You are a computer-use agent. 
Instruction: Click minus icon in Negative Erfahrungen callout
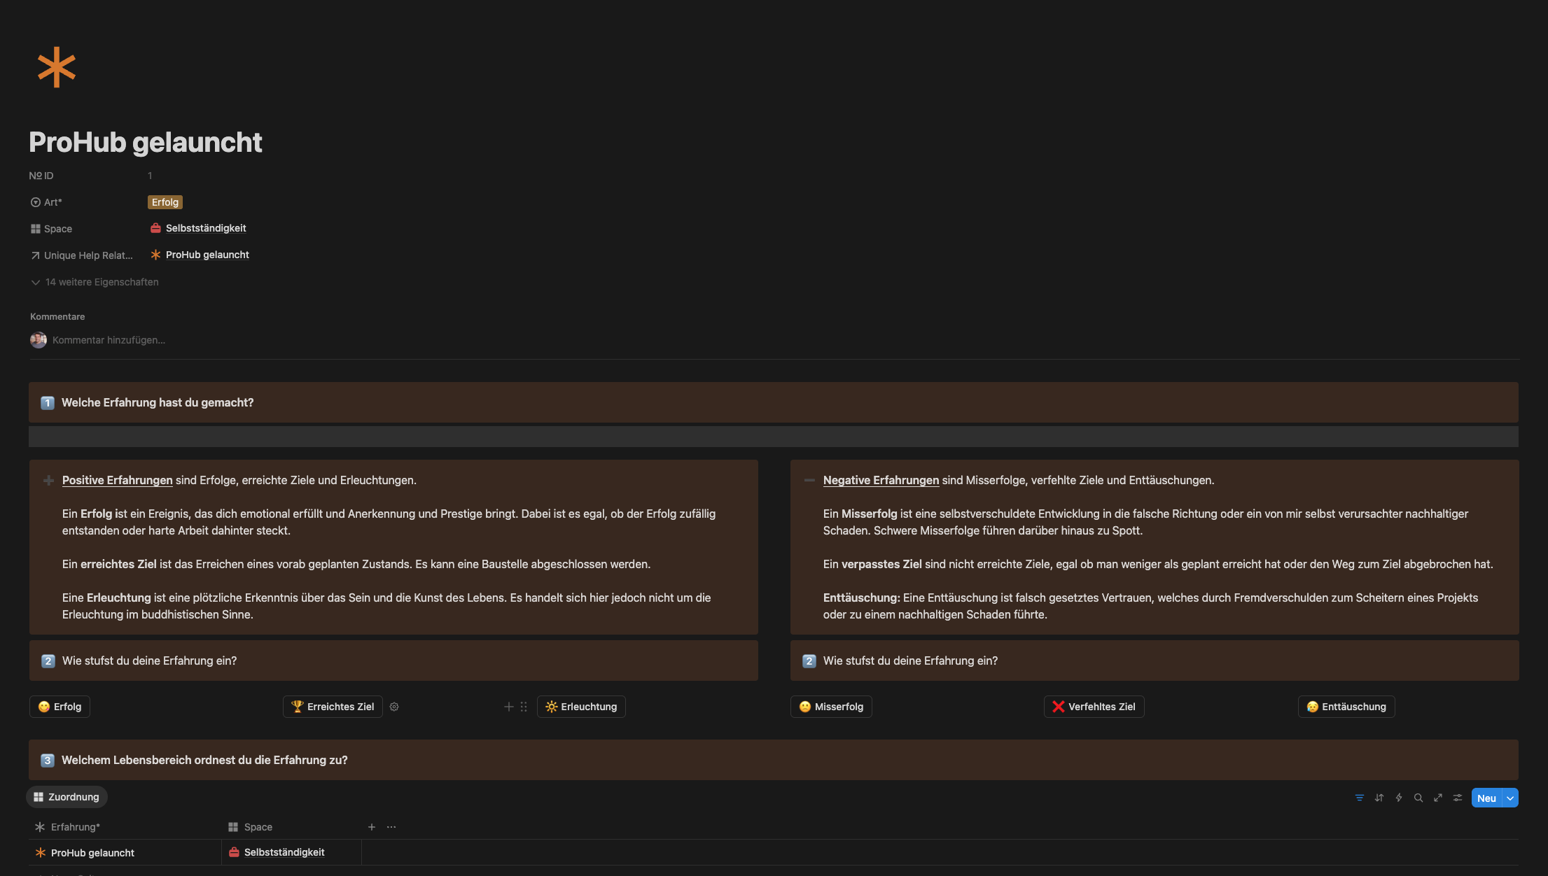809,480
